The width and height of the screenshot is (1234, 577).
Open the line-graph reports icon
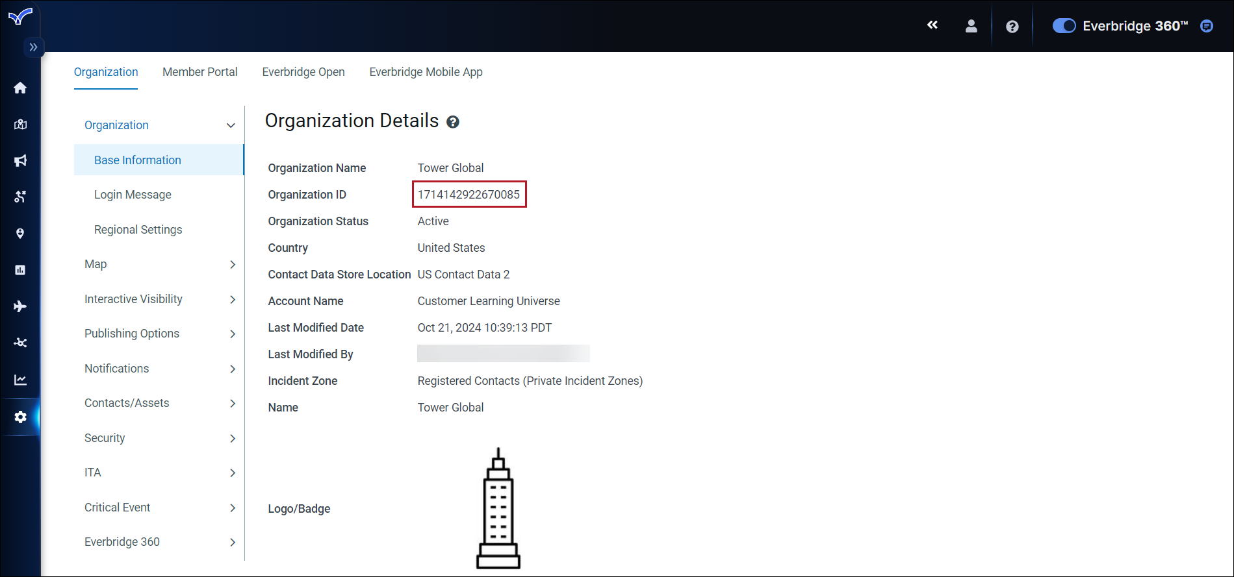(x=20, y=380)
